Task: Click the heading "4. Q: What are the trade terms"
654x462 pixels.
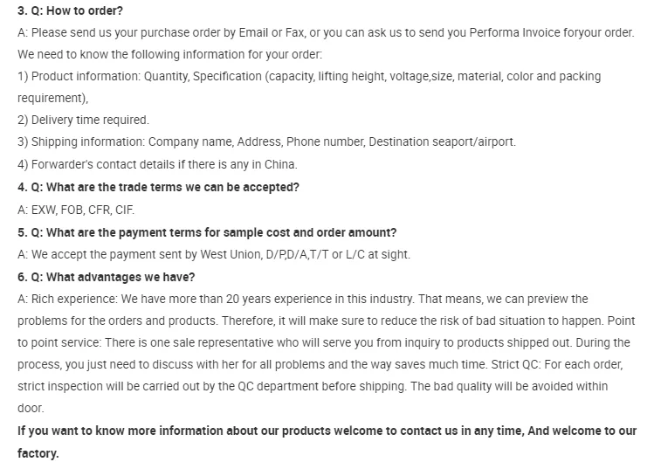Action: pyautogui.click(x=159, y=187)
